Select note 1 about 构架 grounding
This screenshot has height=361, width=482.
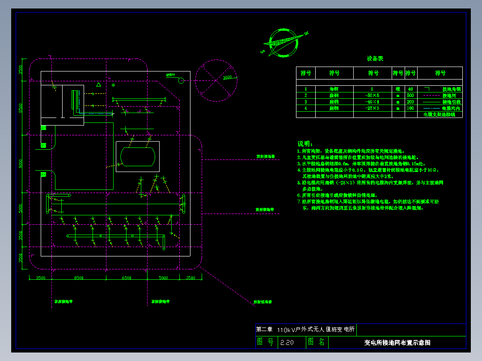tap(351, 151)
